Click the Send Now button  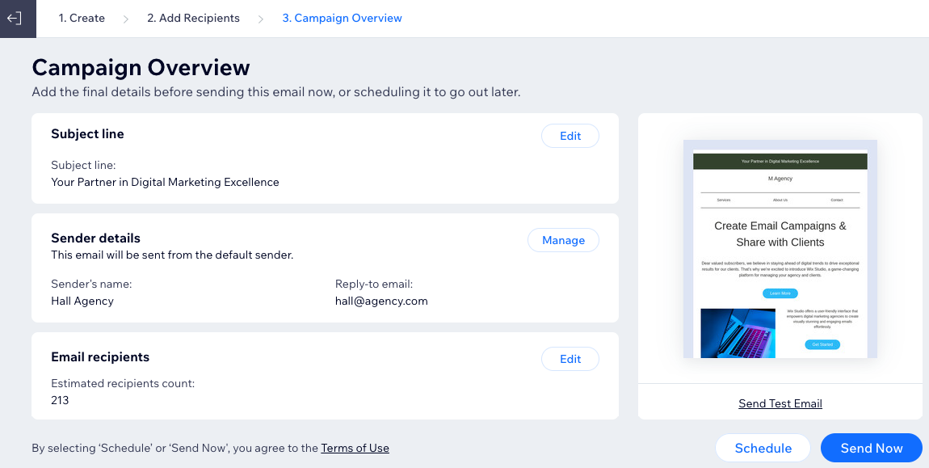pos(871,448)
